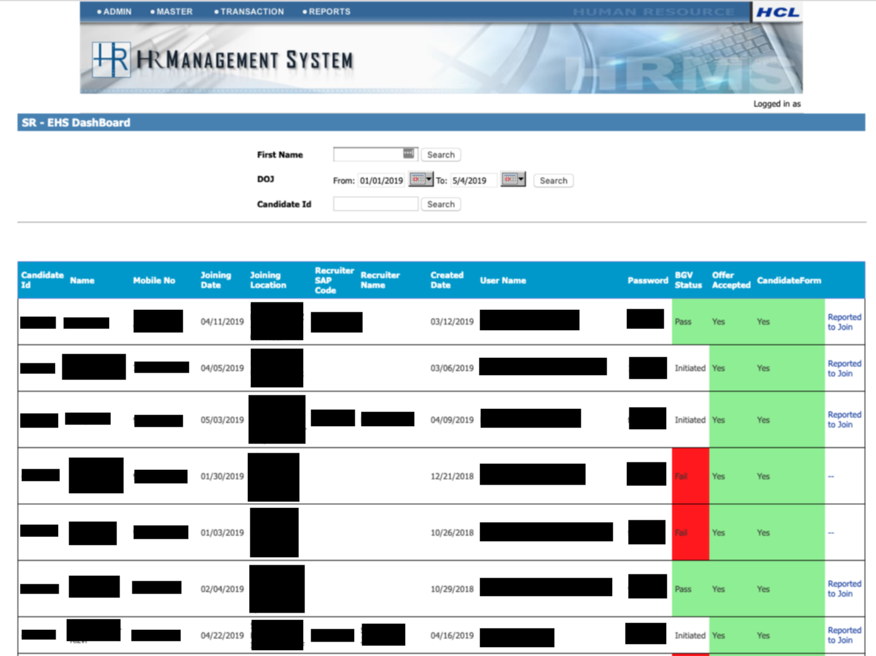Click the Created Date column header
Viewport: 876px width, 656px height.
click(x=447, y=280)
